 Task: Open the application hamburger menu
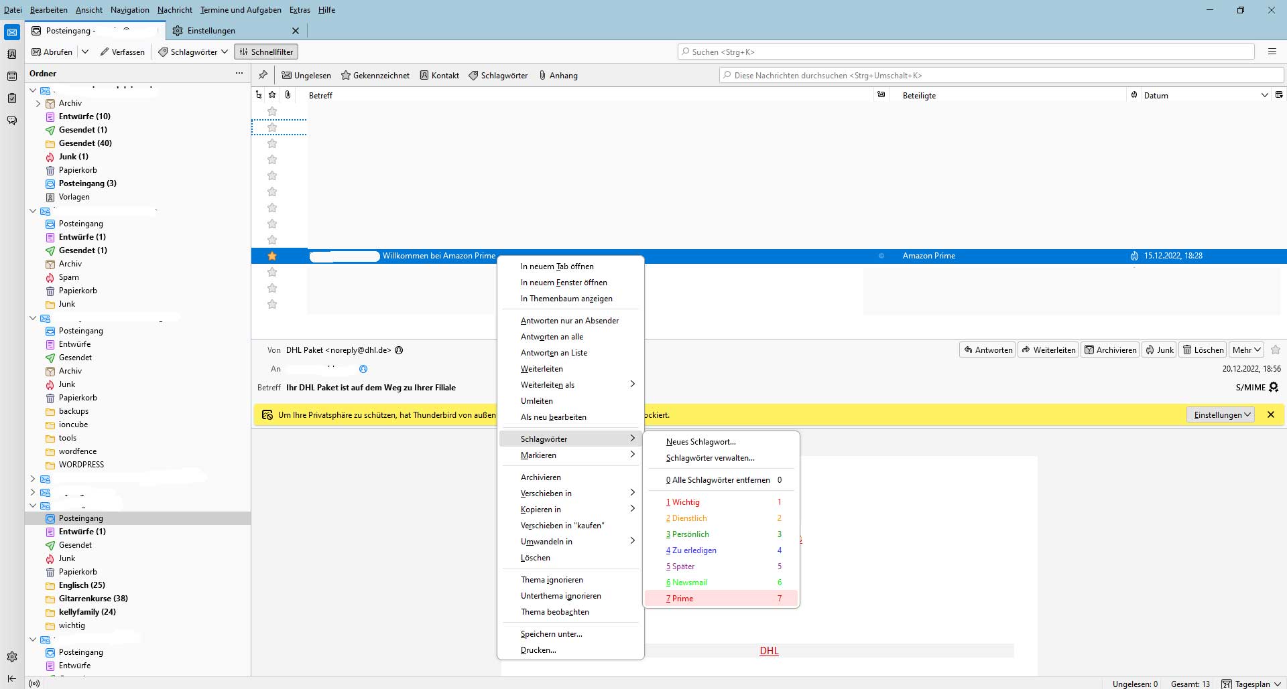pyautogui.click(x=1272, y=52)
